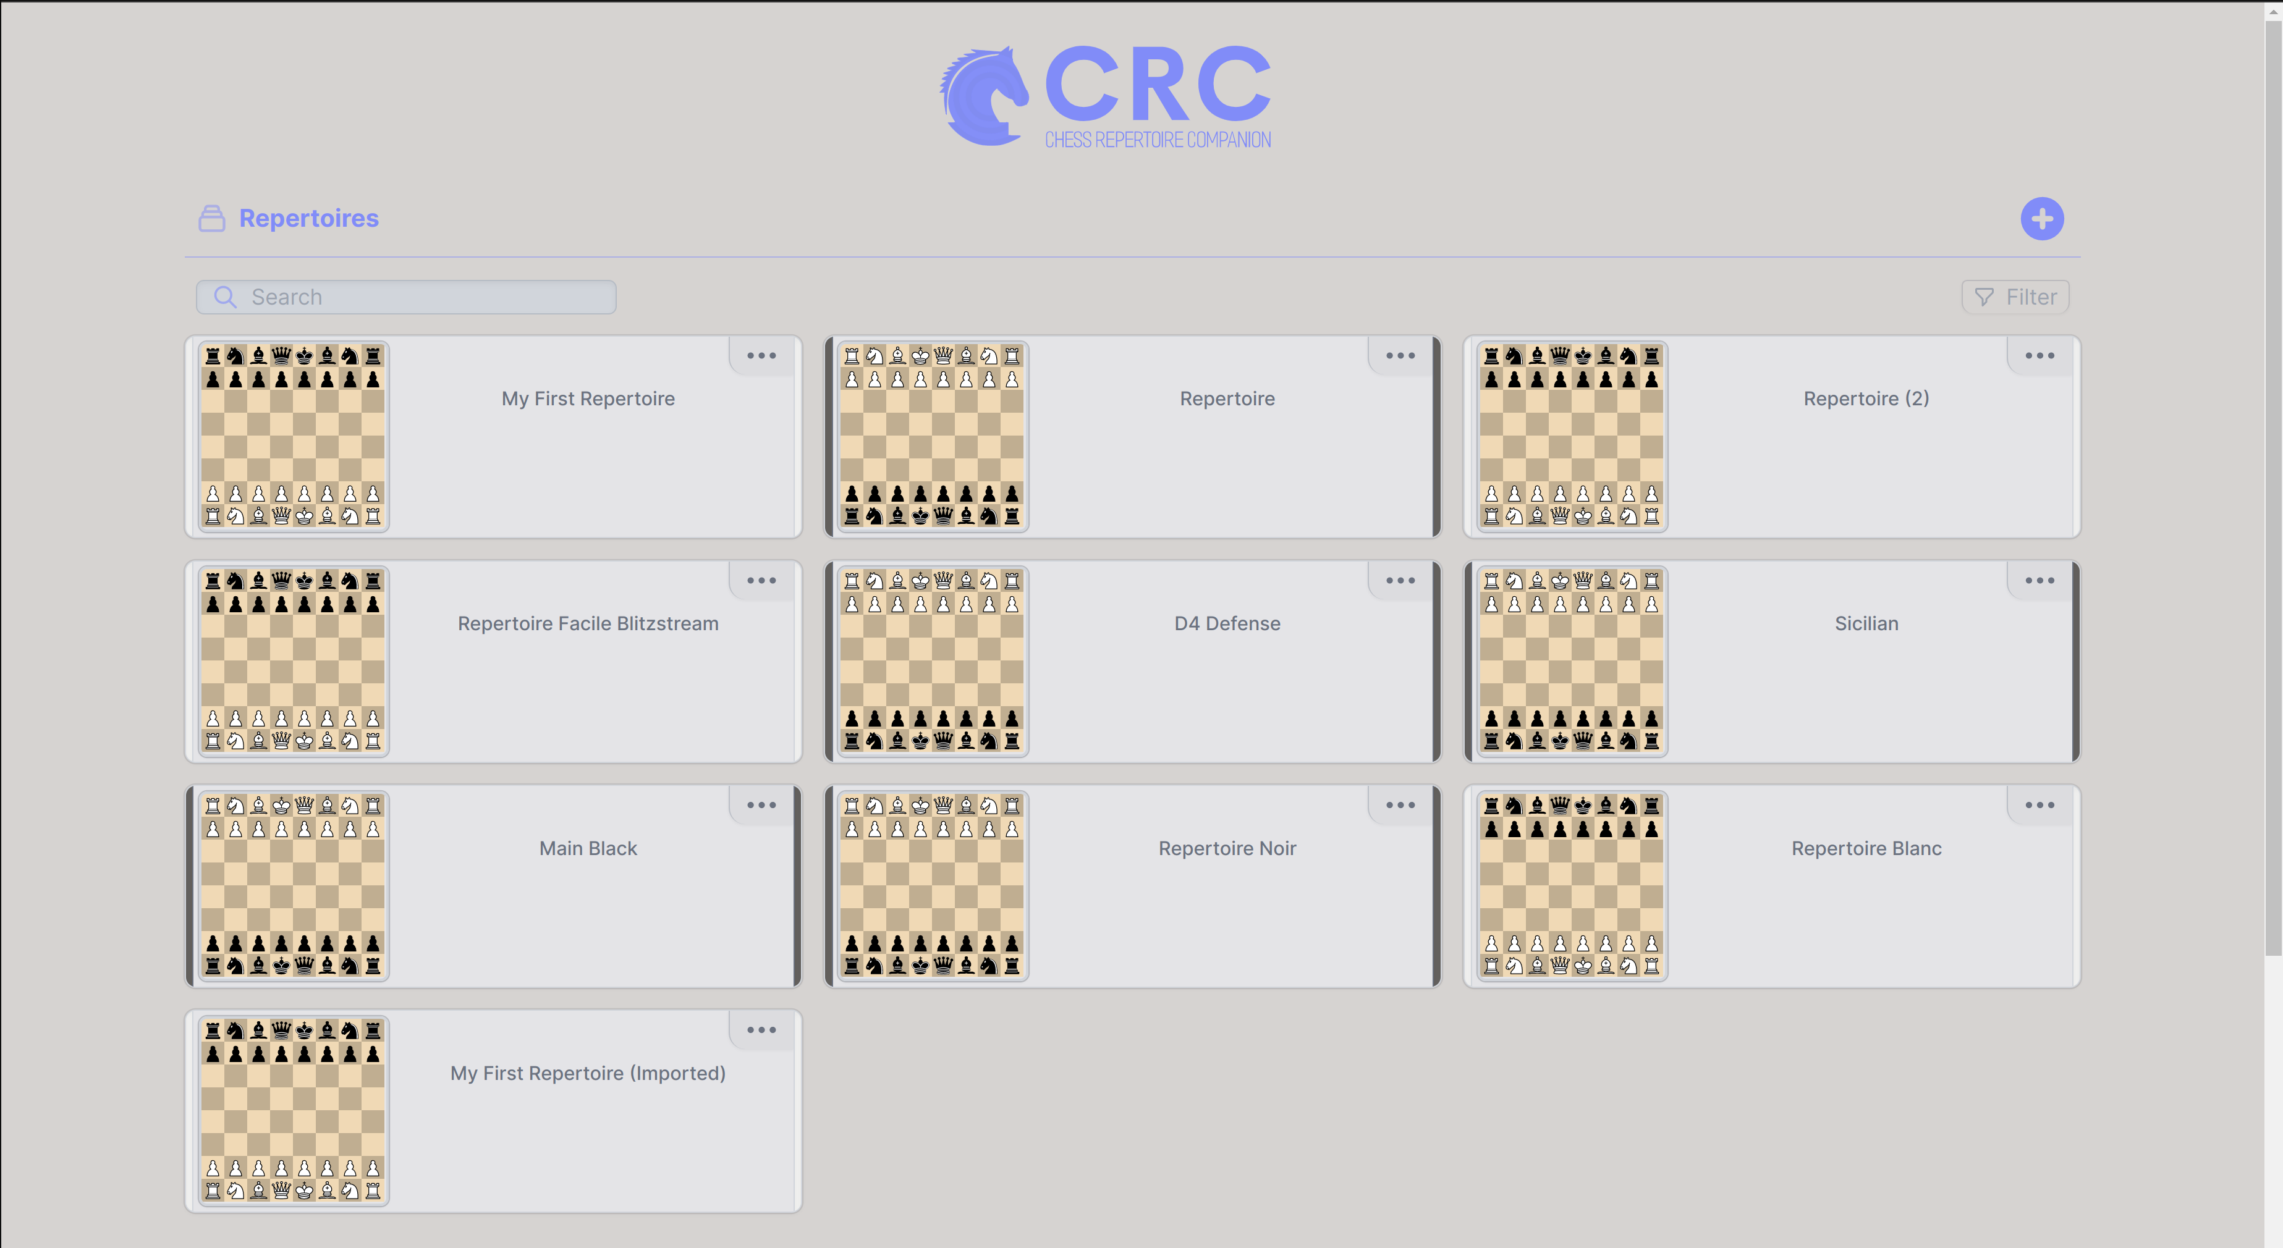Click the magnifier icon in the search bar
The height and width of the screenshot is (1248, 2283).
[x=225, y=297]
